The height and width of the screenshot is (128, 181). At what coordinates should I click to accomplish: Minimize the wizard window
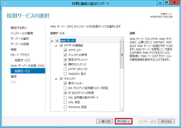coord(160,3)
